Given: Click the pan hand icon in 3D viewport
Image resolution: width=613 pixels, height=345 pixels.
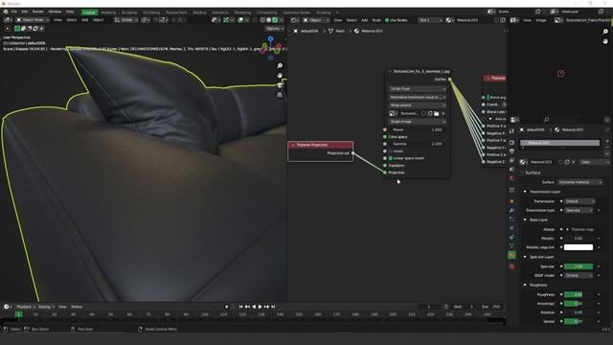Looking at the screenshot, I should [280, 75].
